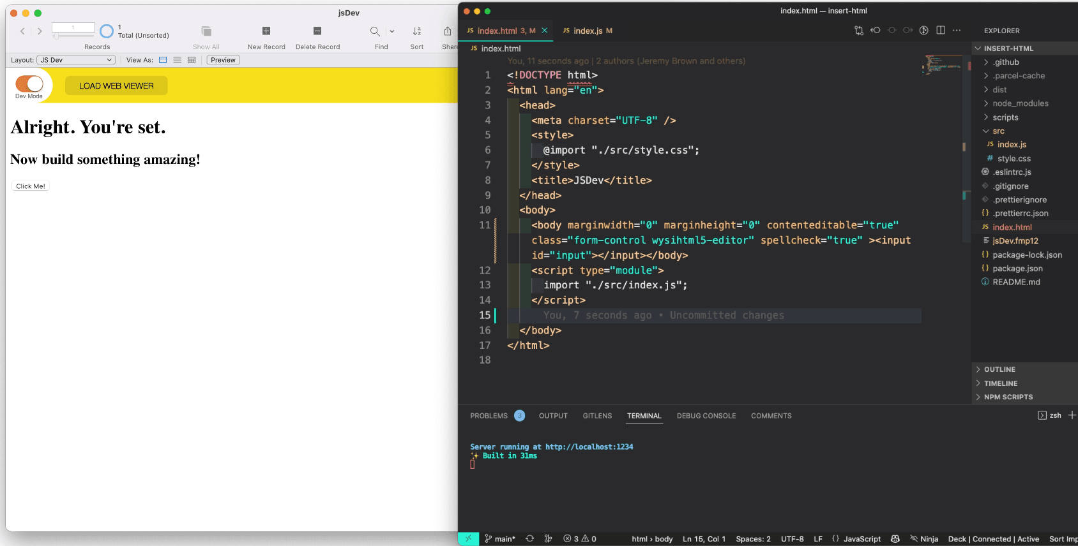Screen dimensions: 1078x546
Task: Open the PROBLEMS panel tab
Action: point(489,416)
